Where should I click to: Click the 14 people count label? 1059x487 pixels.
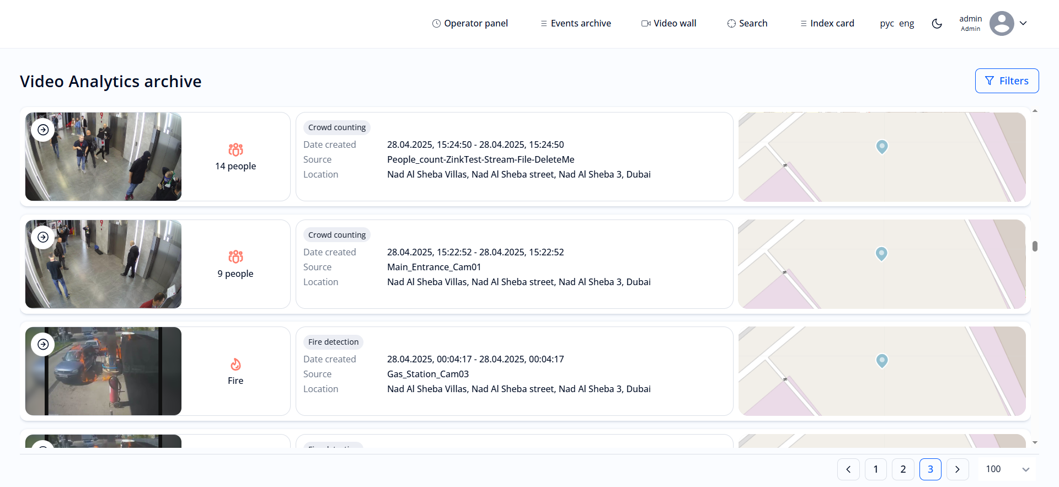tap(236, 166)
